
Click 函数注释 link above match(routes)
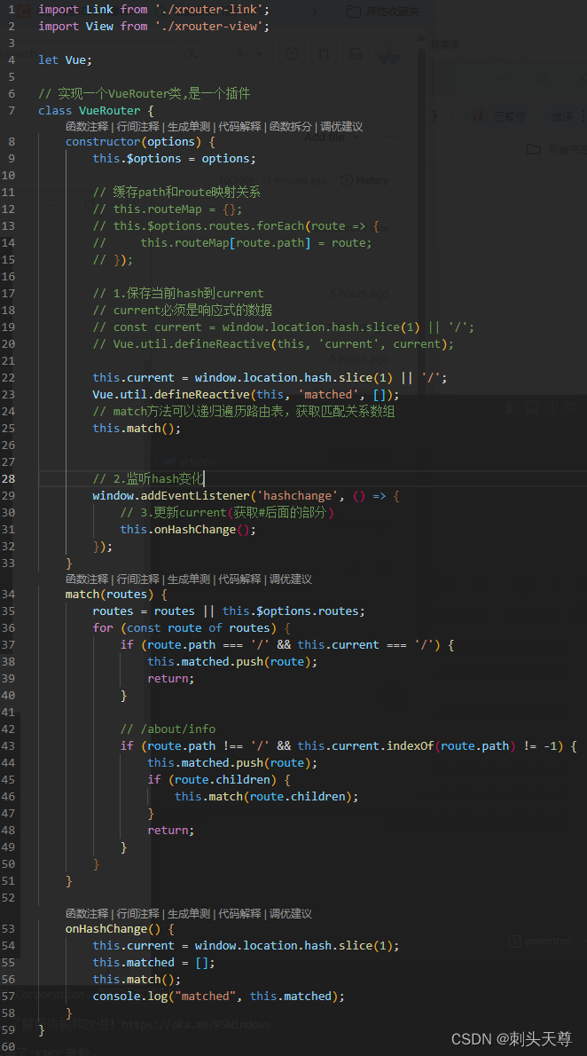click(87, 579)
